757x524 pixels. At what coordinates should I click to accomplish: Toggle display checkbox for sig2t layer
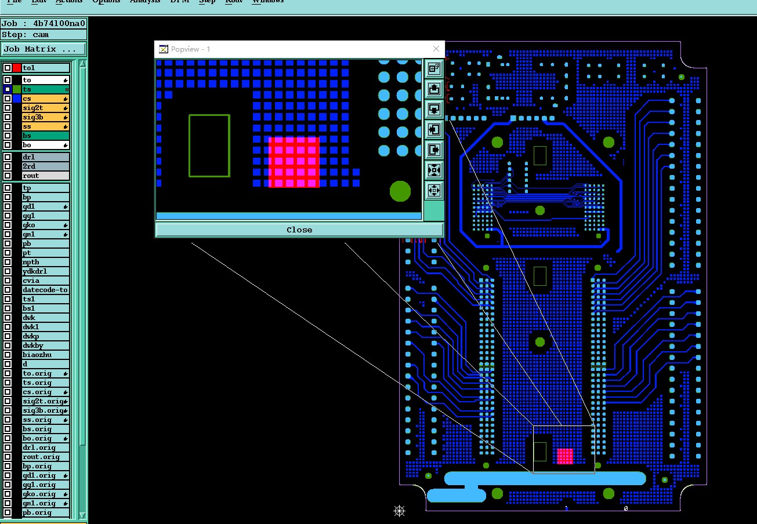click(x=8, y=108)
